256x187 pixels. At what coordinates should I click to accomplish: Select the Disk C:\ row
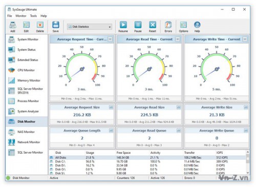coord(147,161)
